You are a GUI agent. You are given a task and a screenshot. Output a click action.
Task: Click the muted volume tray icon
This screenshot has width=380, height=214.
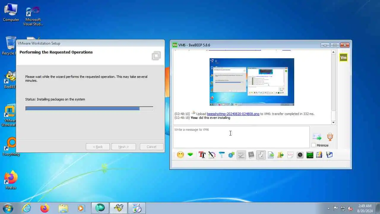350,208
